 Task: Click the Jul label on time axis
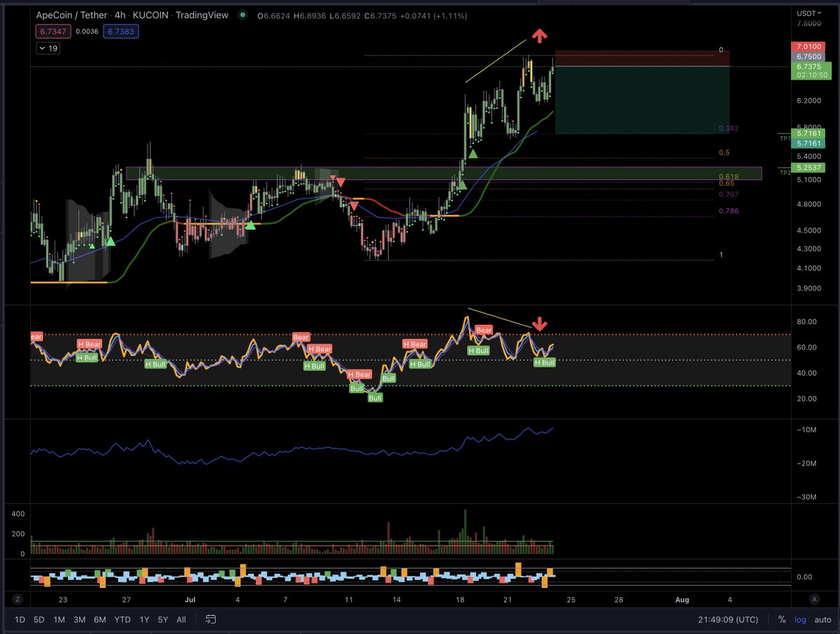190,600
